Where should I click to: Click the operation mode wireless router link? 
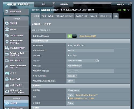pos(46,10)
